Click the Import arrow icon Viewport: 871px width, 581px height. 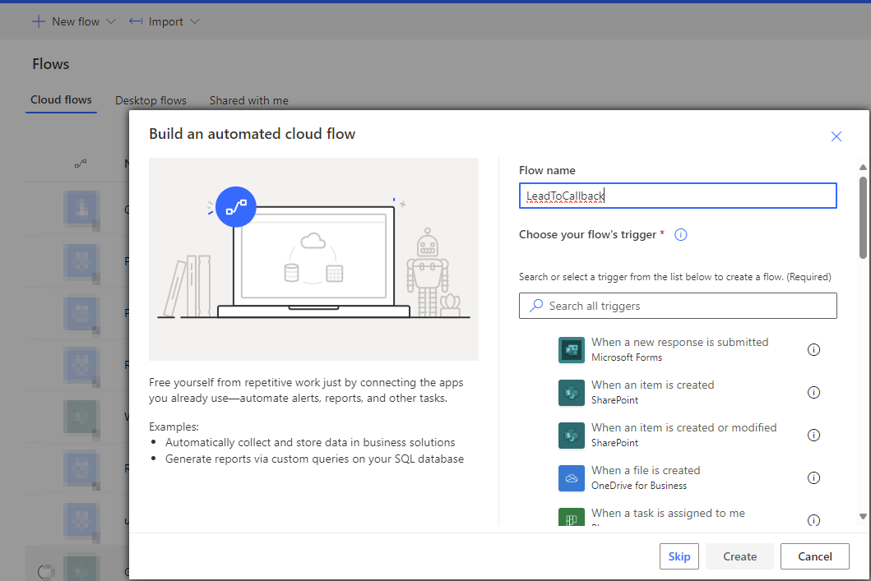(136, 21)
